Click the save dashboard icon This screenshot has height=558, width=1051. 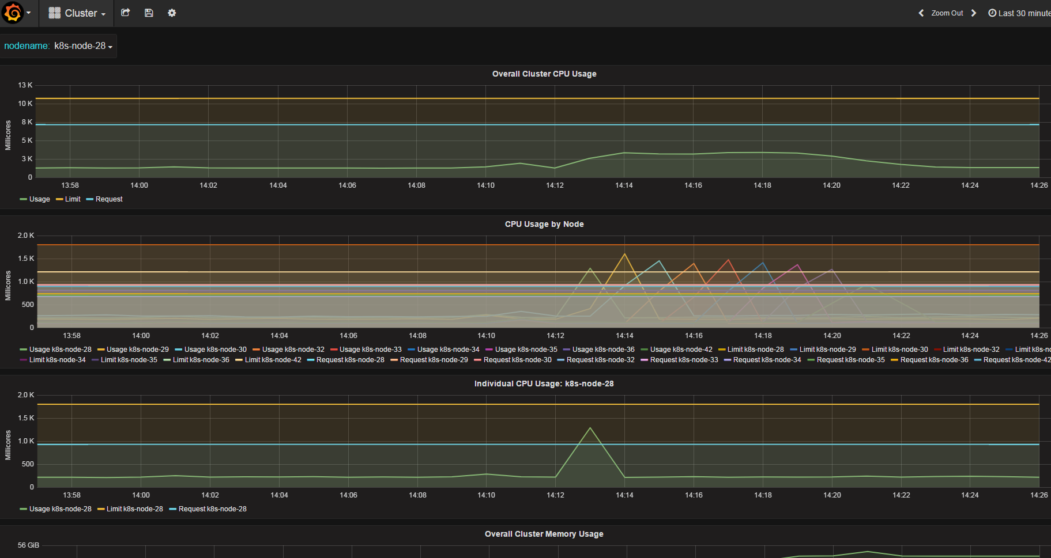click(149, 13)
